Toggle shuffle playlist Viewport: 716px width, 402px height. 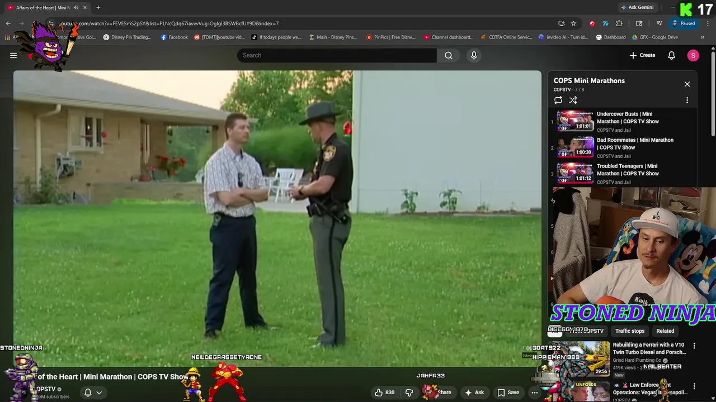pos(573,100)
